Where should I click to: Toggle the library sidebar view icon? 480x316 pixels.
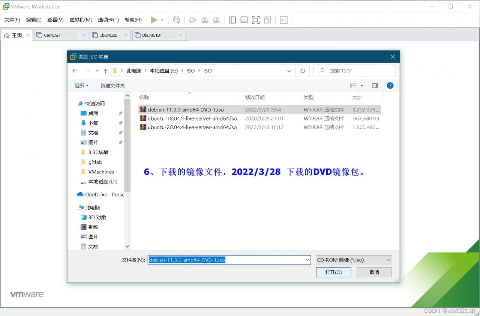pos(232,20)
